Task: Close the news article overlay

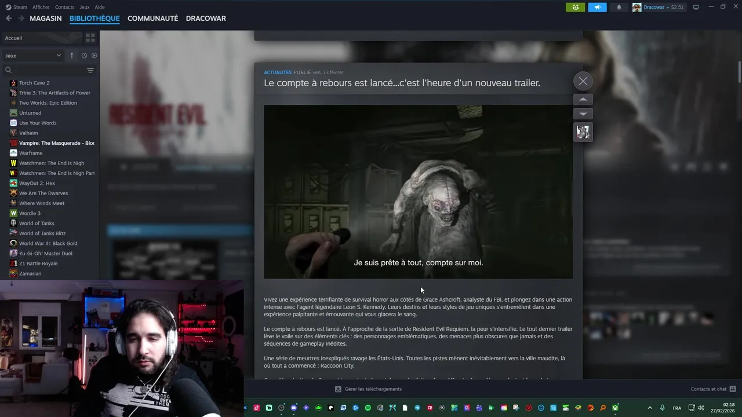Action: (x=583, y=81)
